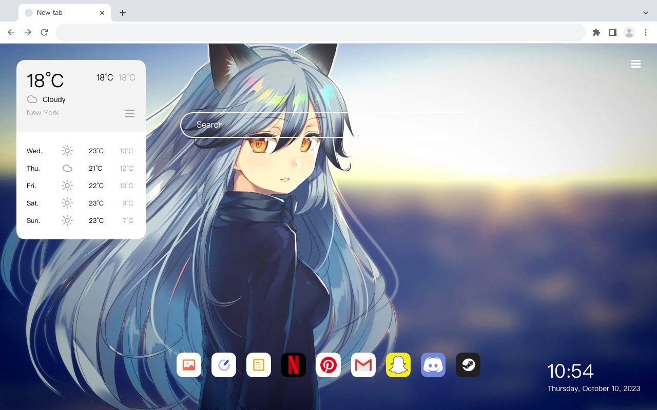This screenshot has height=410, width=657.
Task: Click the cloud icon beside Cloudy
Action: [x=32, y=99]
